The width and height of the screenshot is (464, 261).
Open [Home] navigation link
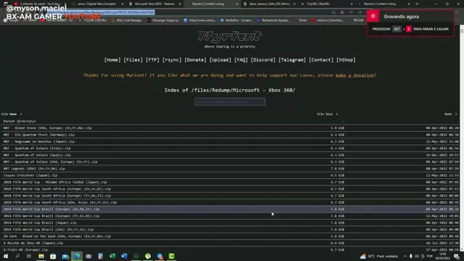pos(112,60)
